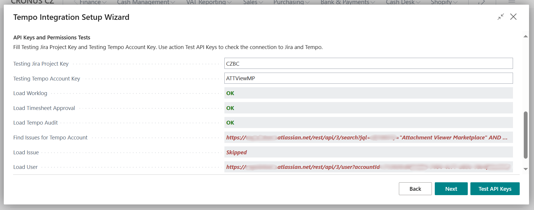Click the scroll down arrow in the wizard
Viewport: 534px width, 210px height.
tap(526, 169)
